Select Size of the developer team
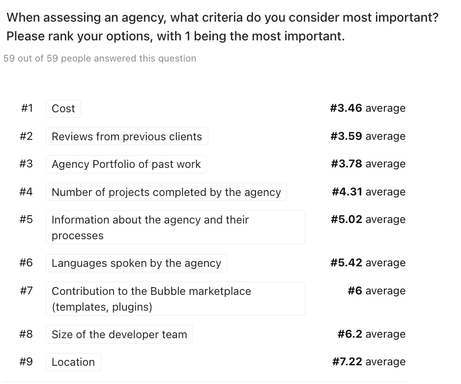 click(119, 334)
